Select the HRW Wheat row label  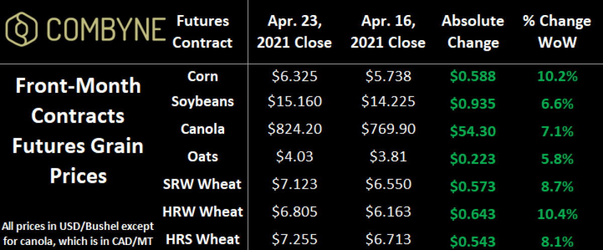point(204,212)
